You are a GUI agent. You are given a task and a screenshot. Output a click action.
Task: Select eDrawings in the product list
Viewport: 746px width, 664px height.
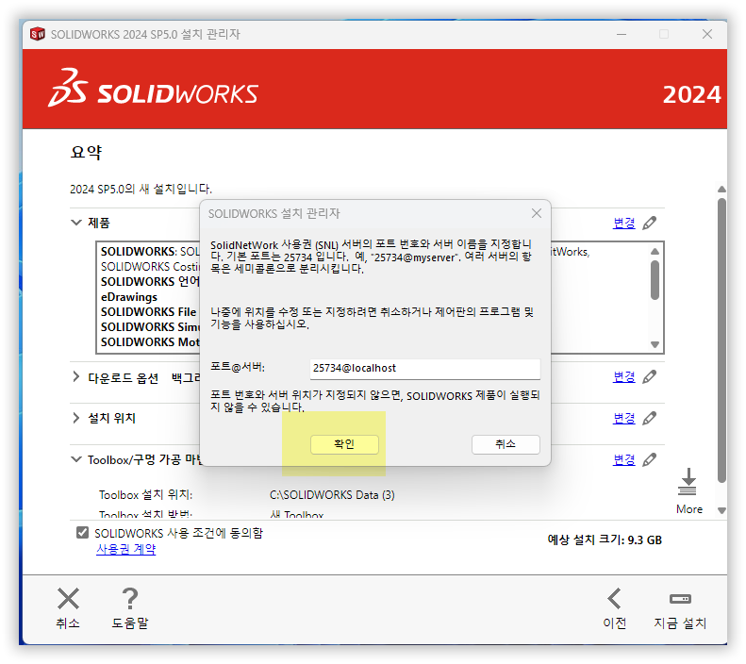(129, 297)
